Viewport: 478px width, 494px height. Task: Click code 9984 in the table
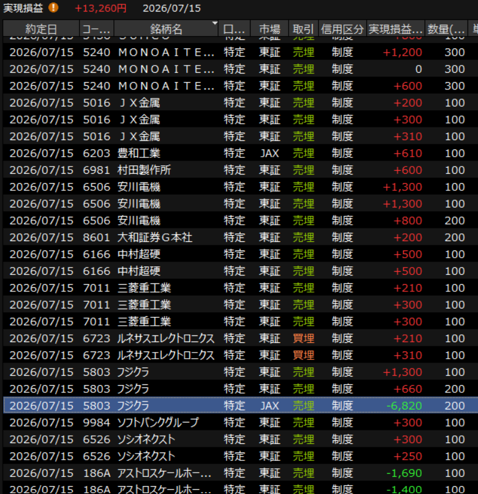(96, 422)
